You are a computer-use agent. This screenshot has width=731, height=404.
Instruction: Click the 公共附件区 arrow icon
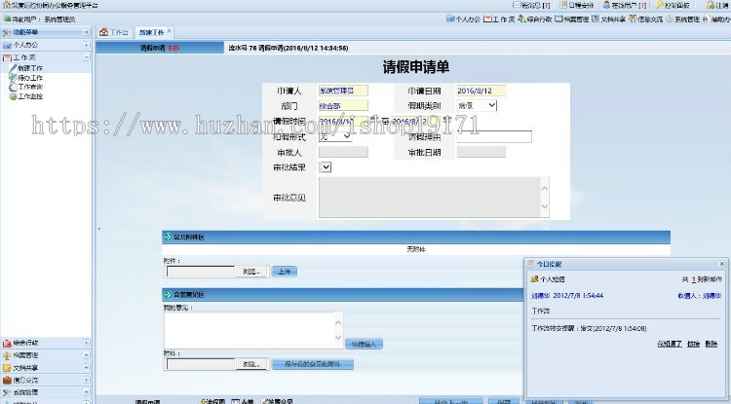click(168, 237)
